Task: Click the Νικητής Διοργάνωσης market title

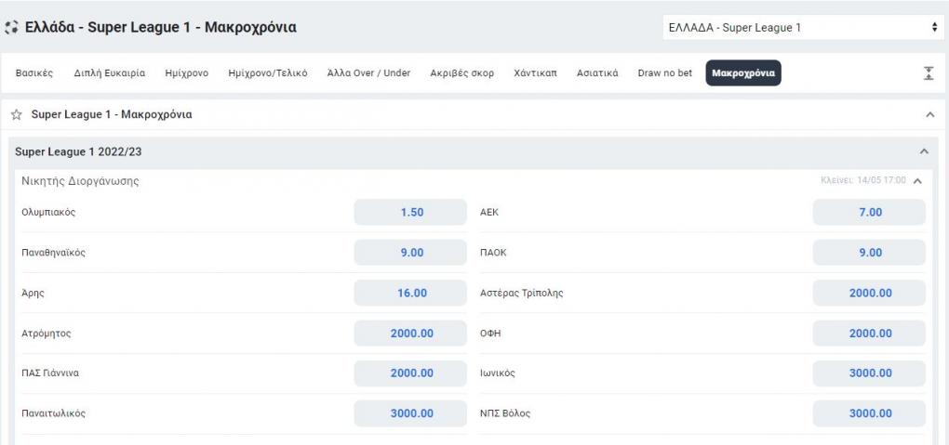Action: pyautogui.click(x=81, y=181)
